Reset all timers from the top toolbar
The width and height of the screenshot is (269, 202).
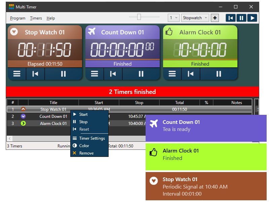click(x=231, y=18)
